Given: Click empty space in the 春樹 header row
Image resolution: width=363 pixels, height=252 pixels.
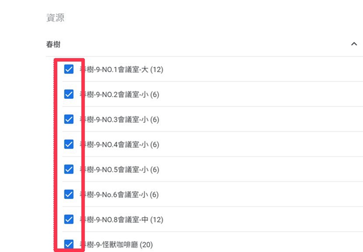Looking at the screenshot, I should pyautogui.click(x=204, y=44).
